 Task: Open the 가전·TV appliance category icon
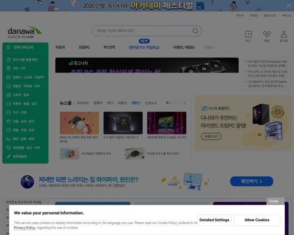point(8,69)
